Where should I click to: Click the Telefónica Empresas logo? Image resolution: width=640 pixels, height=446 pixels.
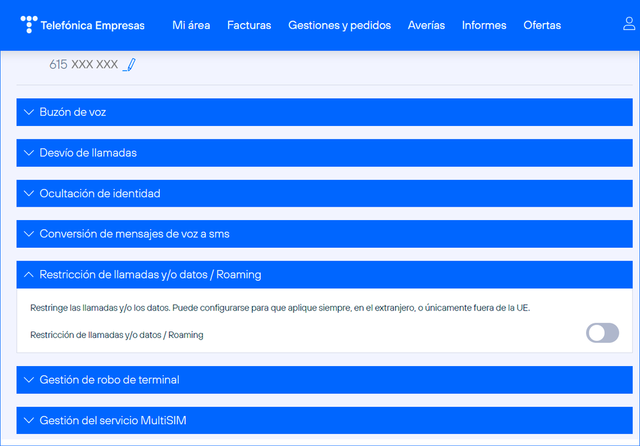pos(29,25)
